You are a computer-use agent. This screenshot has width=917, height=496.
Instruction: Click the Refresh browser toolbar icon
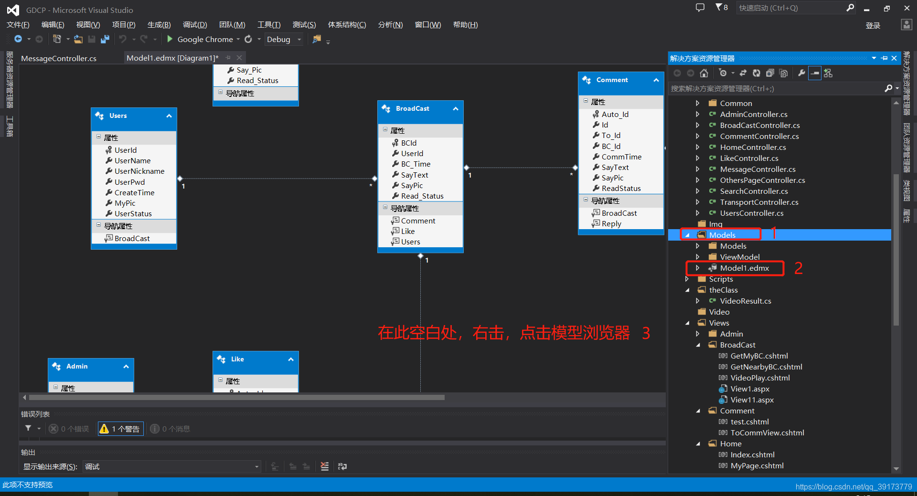tap(248, 39)
